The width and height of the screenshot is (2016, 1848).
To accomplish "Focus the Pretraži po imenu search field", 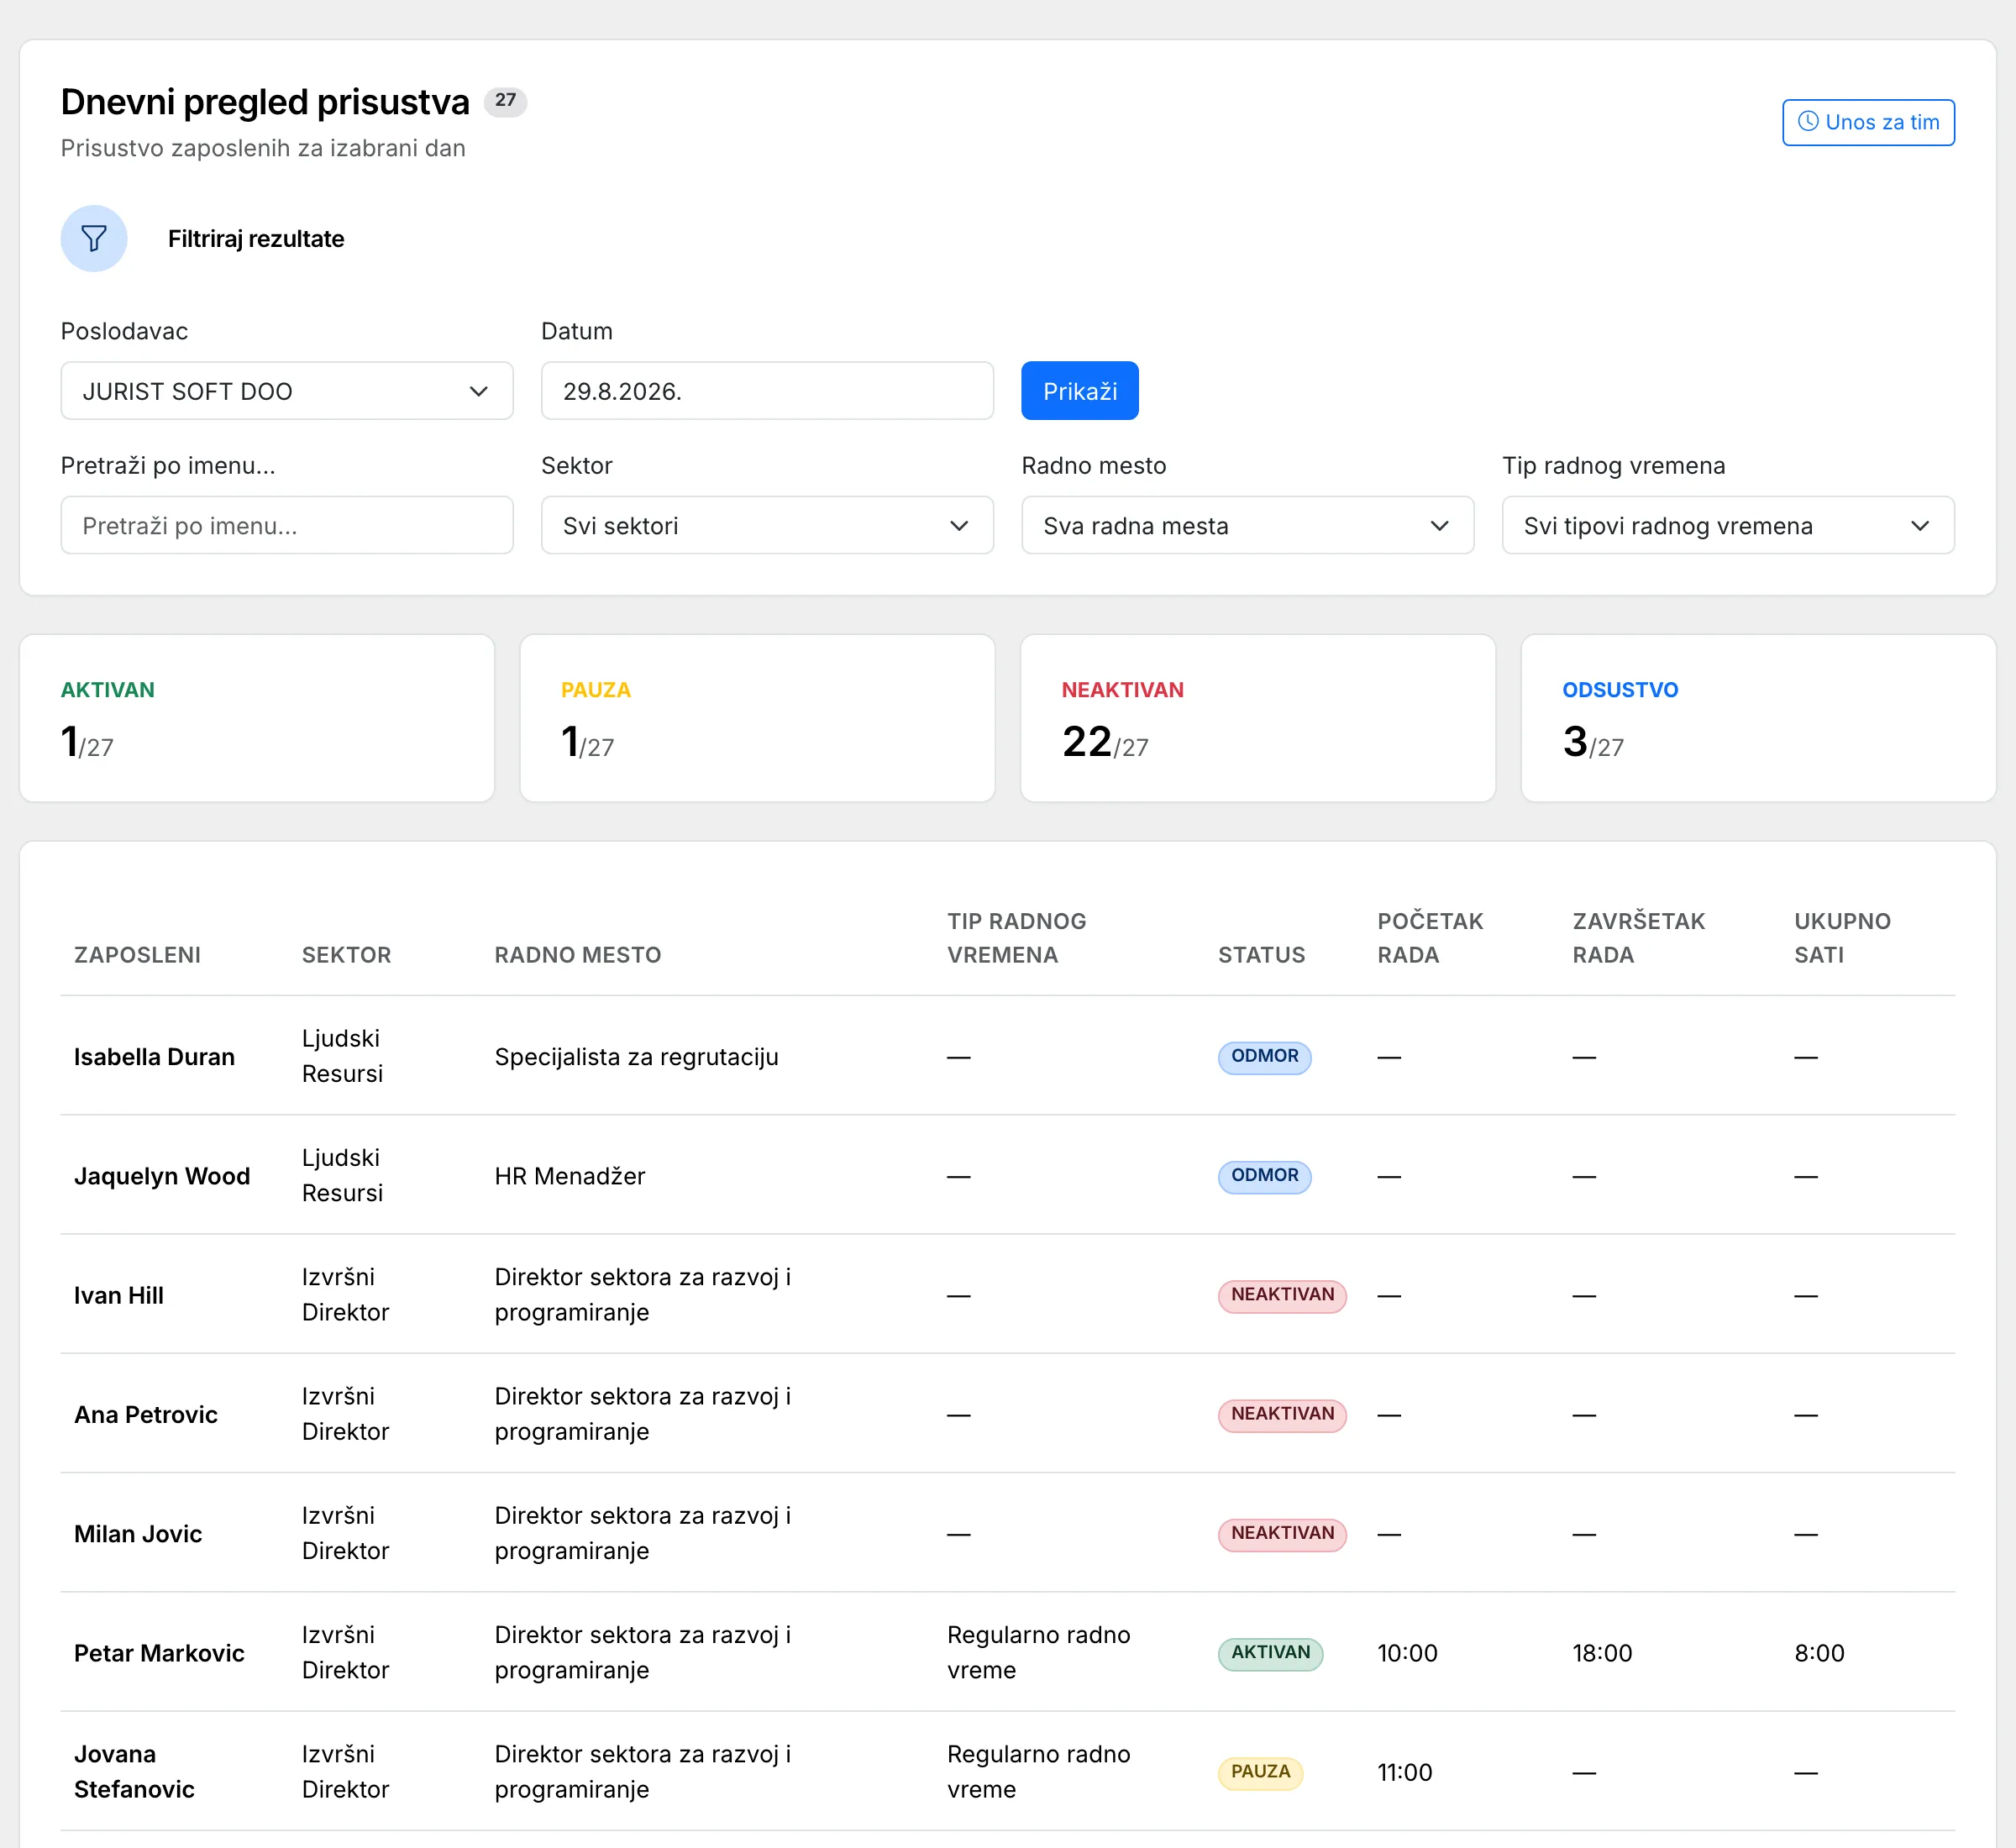I will [287, 525].
